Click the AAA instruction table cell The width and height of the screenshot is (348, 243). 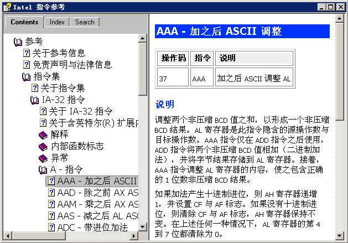[x=202, y=77]
